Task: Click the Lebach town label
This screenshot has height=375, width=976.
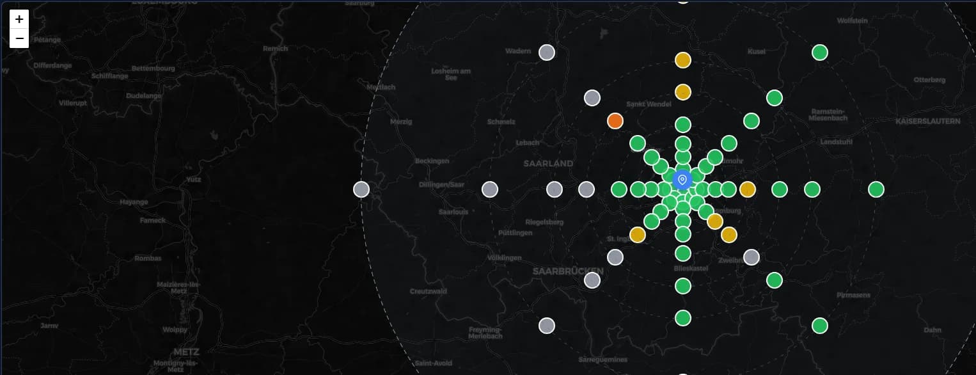Action: click(x=528, y=143)
